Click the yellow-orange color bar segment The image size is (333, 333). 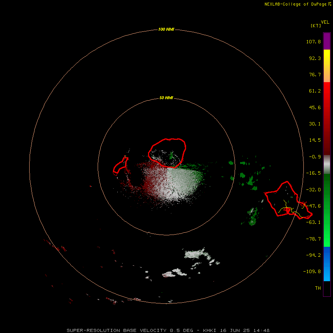pyautogui.click(x=327, y=66)
